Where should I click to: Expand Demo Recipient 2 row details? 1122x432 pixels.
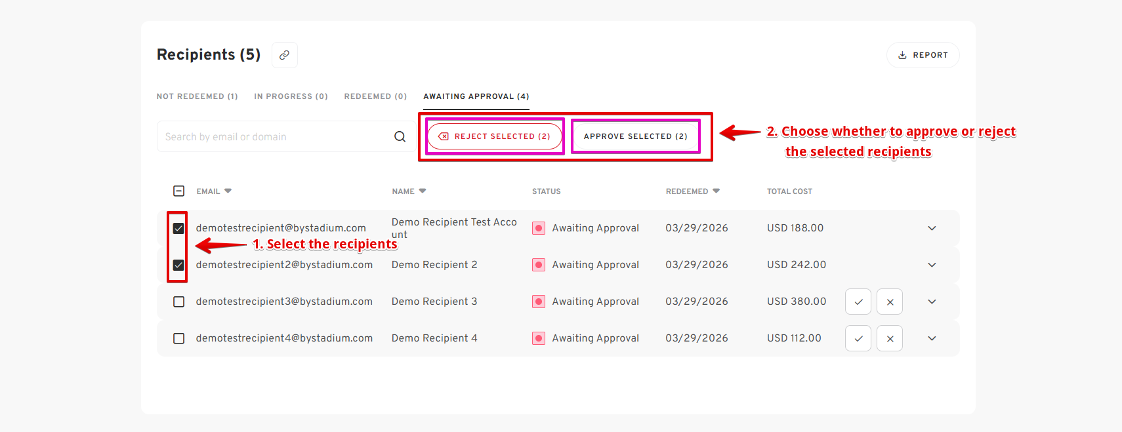932,265
